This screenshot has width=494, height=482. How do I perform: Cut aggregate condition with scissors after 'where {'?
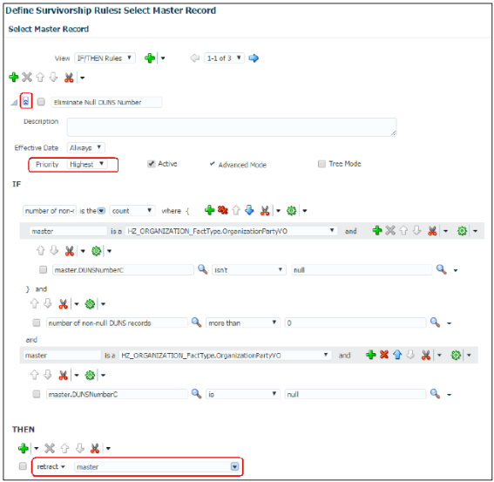(x=265, y=211)
